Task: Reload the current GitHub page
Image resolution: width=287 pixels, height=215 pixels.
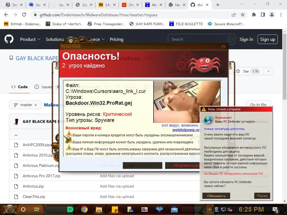Action: pos(24,15)
